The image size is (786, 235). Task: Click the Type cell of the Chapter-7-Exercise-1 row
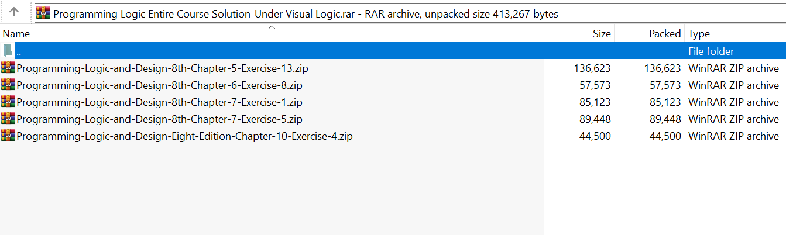click(733, 102)
